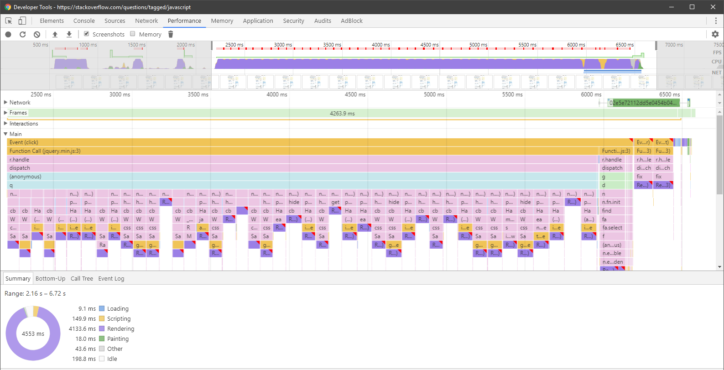Image resolution: width=724 pixels, height=370 pixels.
Task: Open the Elements panel tab
Action: (52, 21)
